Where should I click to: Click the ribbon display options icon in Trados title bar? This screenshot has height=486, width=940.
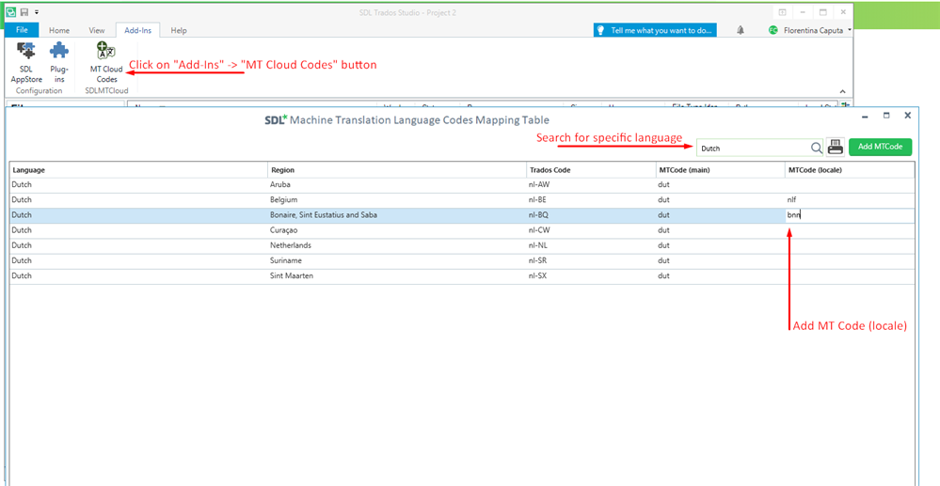coord(782,12)
